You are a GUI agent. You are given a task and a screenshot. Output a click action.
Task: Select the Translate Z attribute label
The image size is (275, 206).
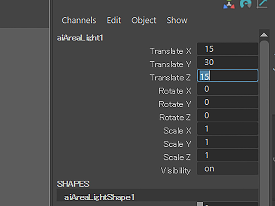click(x=170, y=78)
